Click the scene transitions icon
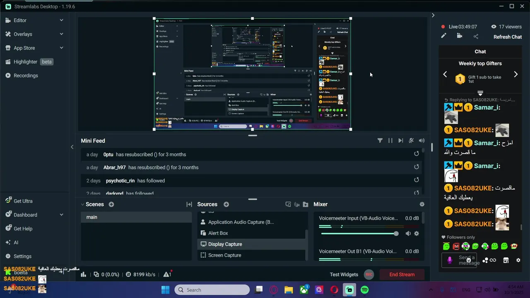This screenshot has width=530, height=298. pyautogui.click(x=189, y=204)
